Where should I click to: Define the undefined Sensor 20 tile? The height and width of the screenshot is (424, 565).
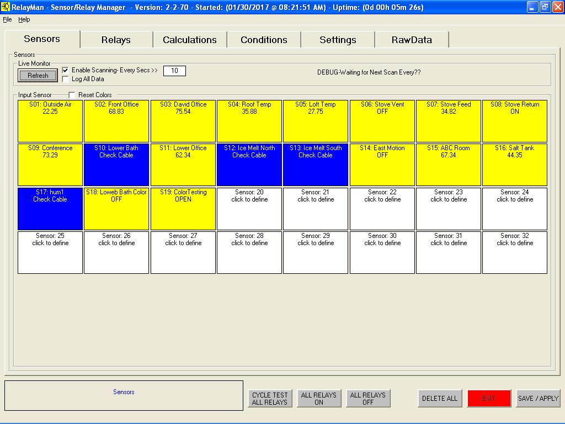point(249,209)
